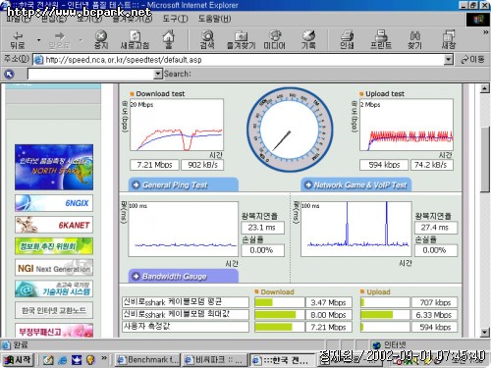Expand the address bar URL dropdown
This screenshot has width=491, height=368.
pos(449,60)
